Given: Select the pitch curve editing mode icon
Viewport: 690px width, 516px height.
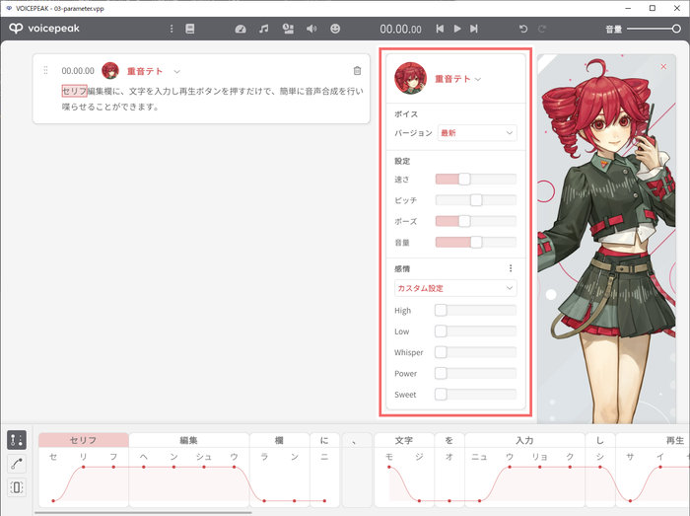Looking at the screenshot, I should tap(17, 464).
